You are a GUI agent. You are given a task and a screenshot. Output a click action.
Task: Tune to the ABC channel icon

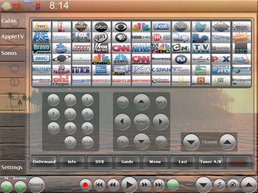pos(101,27)
